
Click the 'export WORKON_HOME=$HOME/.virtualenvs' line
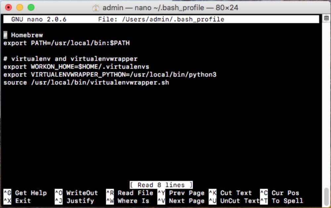click(76, 67)
